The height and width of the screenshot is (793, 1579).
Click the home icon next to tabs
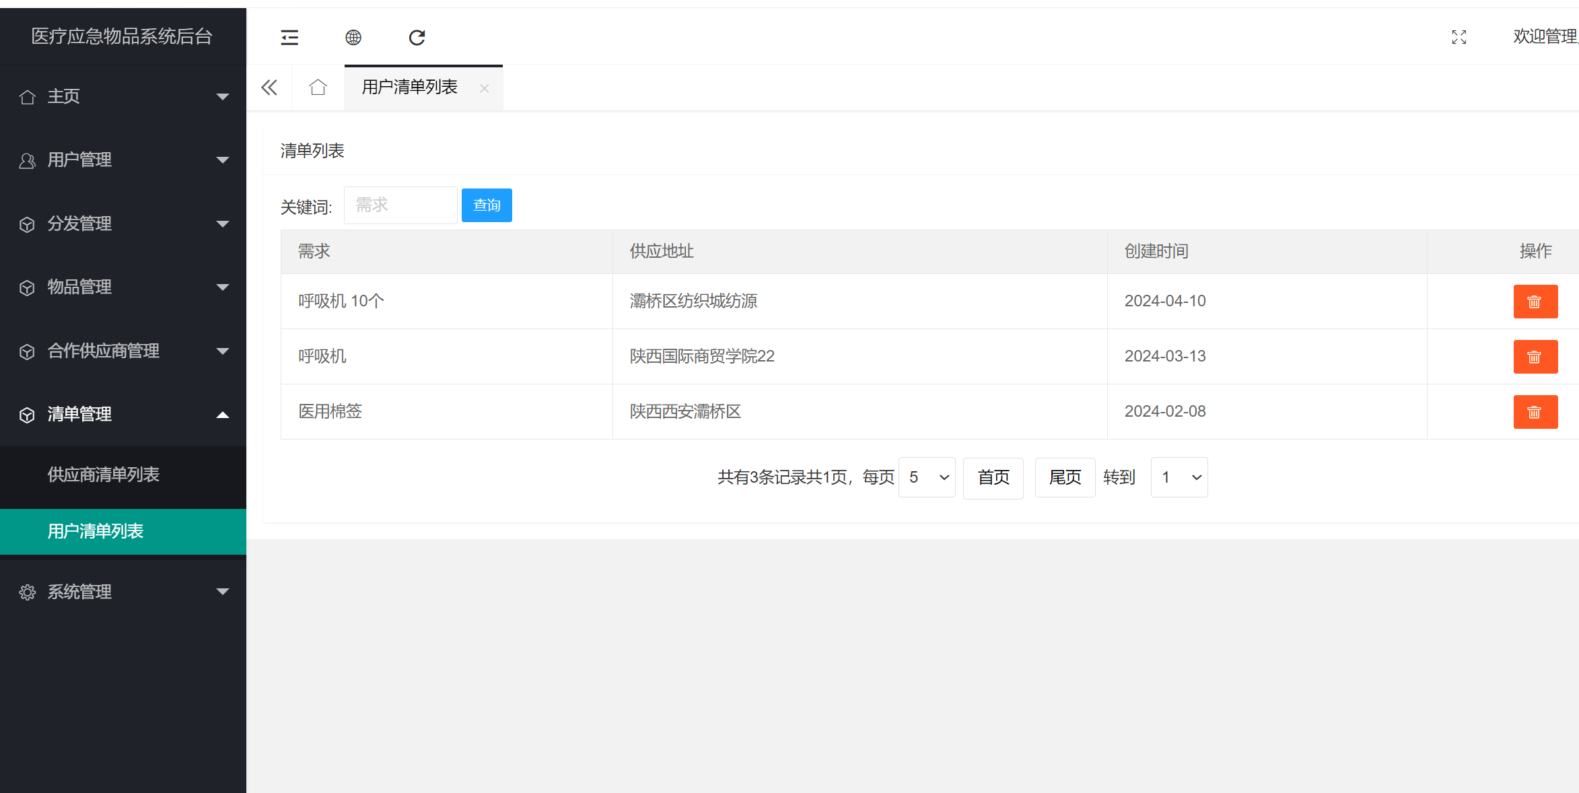(317, 87)
